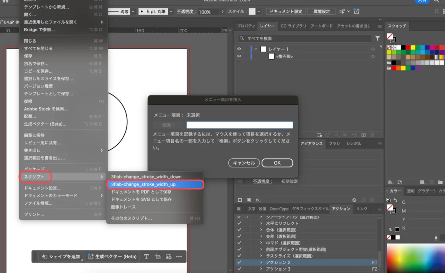
Task: Click the search input field in the dialog
Action: (240, 124)
